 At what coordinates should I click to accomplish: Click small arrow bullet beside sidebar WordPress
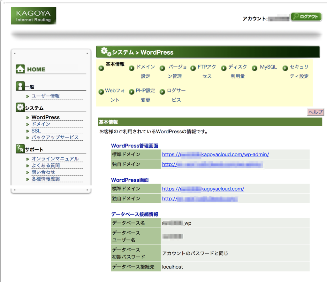click(x=27, y=118)
